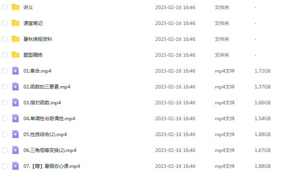282x173 pixels.
Task: Open the 课堂笔记 folder icon
Action: click(x=16, y=23)
